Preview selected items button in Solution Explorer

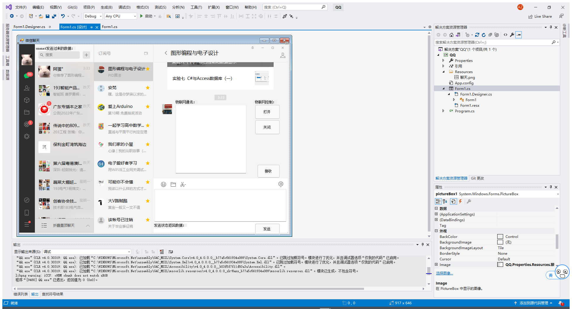pyautogui.click(x=519, y=35)
